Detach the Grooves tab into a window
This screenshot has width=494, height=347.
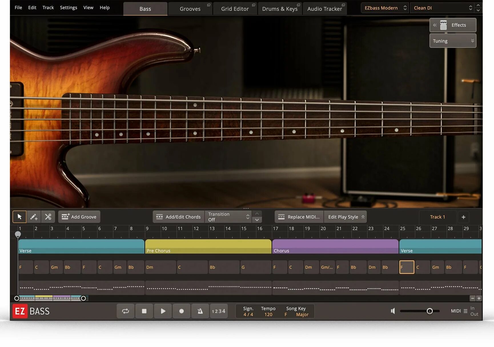point(209,5)
